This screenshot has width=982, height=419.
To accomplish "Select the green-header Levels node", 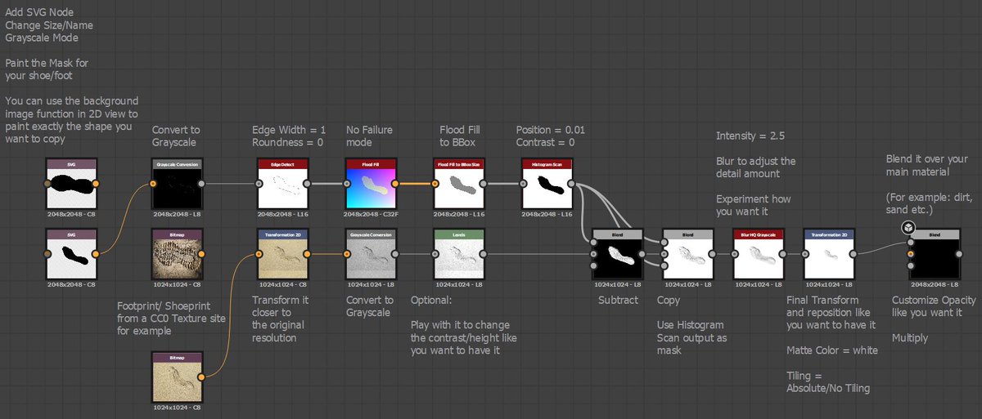I will pyautogui.click(x=458, y=254).
